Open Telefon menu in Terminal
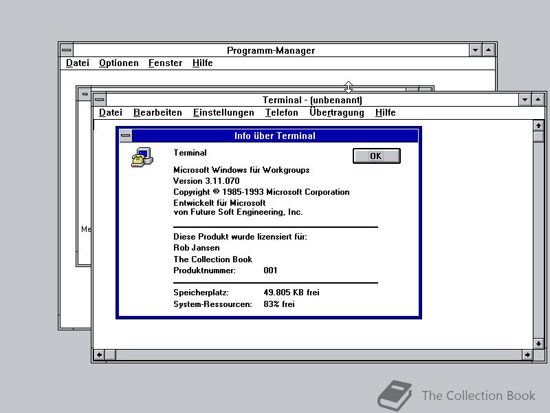Screen dimensions: 550x413 (282, 112)
